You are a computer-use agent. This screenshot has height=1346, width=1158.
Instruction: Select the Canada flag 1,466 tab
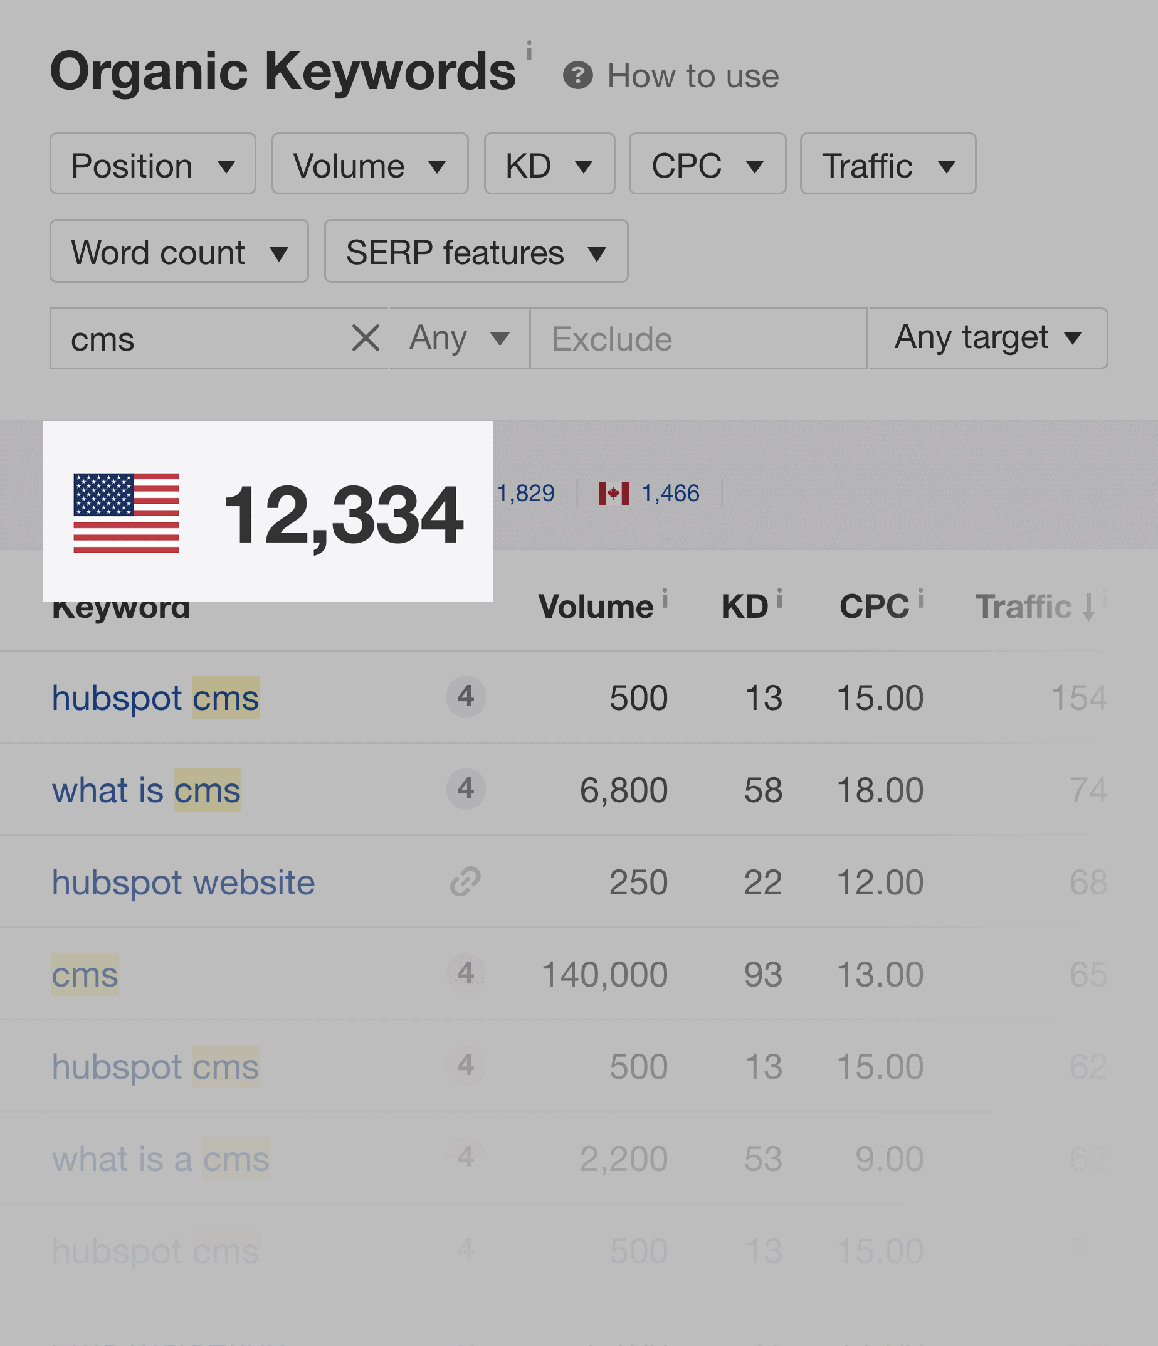[649, 494]
